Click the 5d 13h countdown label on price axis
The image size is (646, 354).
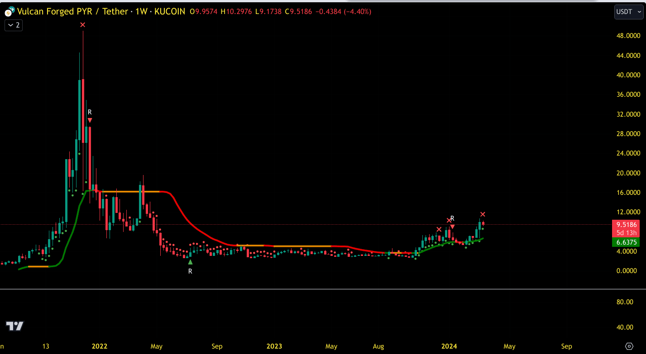(x=625, y=233)
